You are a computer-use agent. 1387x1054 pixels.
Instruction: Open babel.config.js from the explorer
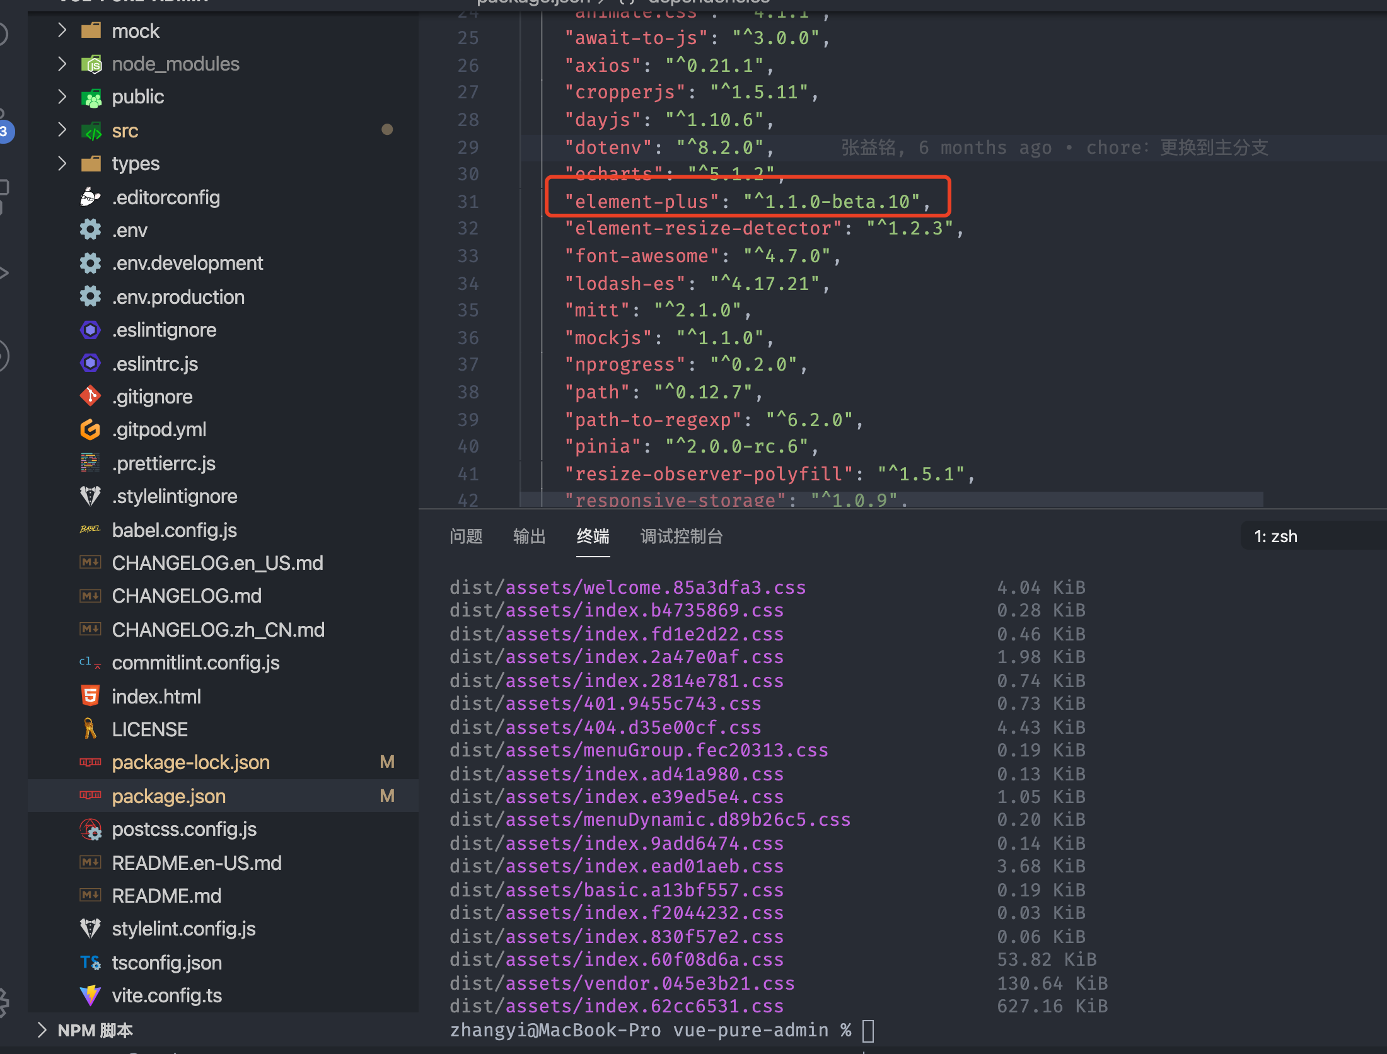click(174, 530)
